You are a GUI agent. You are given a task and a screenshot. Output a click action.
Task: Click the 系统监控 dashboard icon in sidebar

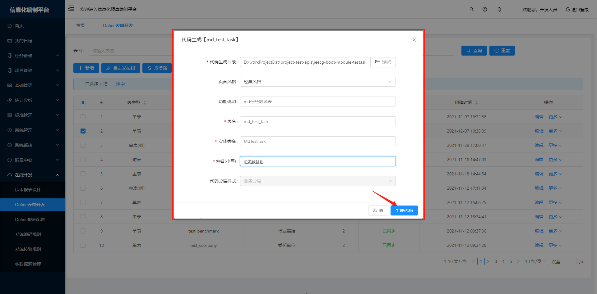10,145
